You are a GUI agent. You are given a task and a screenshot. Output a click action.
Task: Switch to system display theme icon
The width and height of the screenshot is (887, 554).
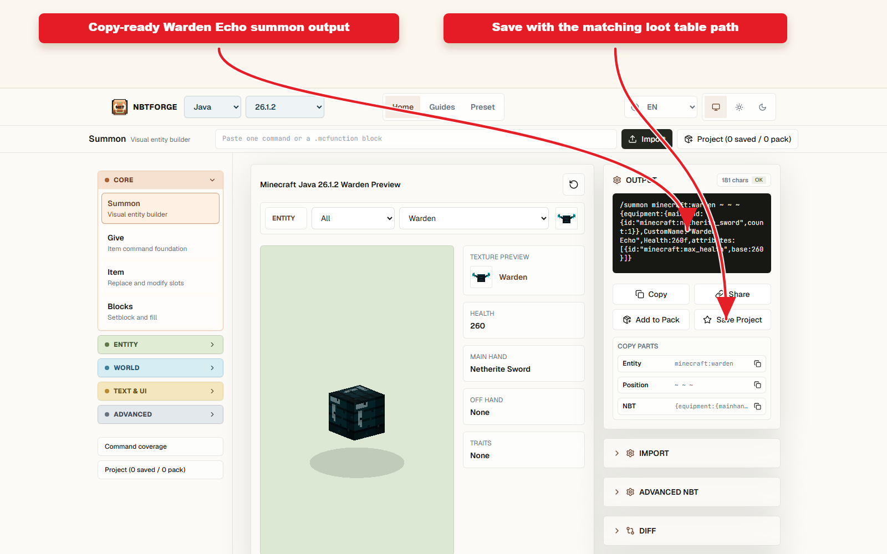coord(716,107)
